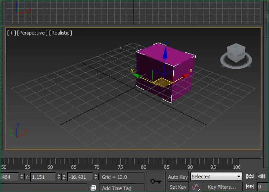Image resolution: width=269 pixels, height=192 pixels.
Task: Open the default tangent curve icon
Action: tap(196, 187)
